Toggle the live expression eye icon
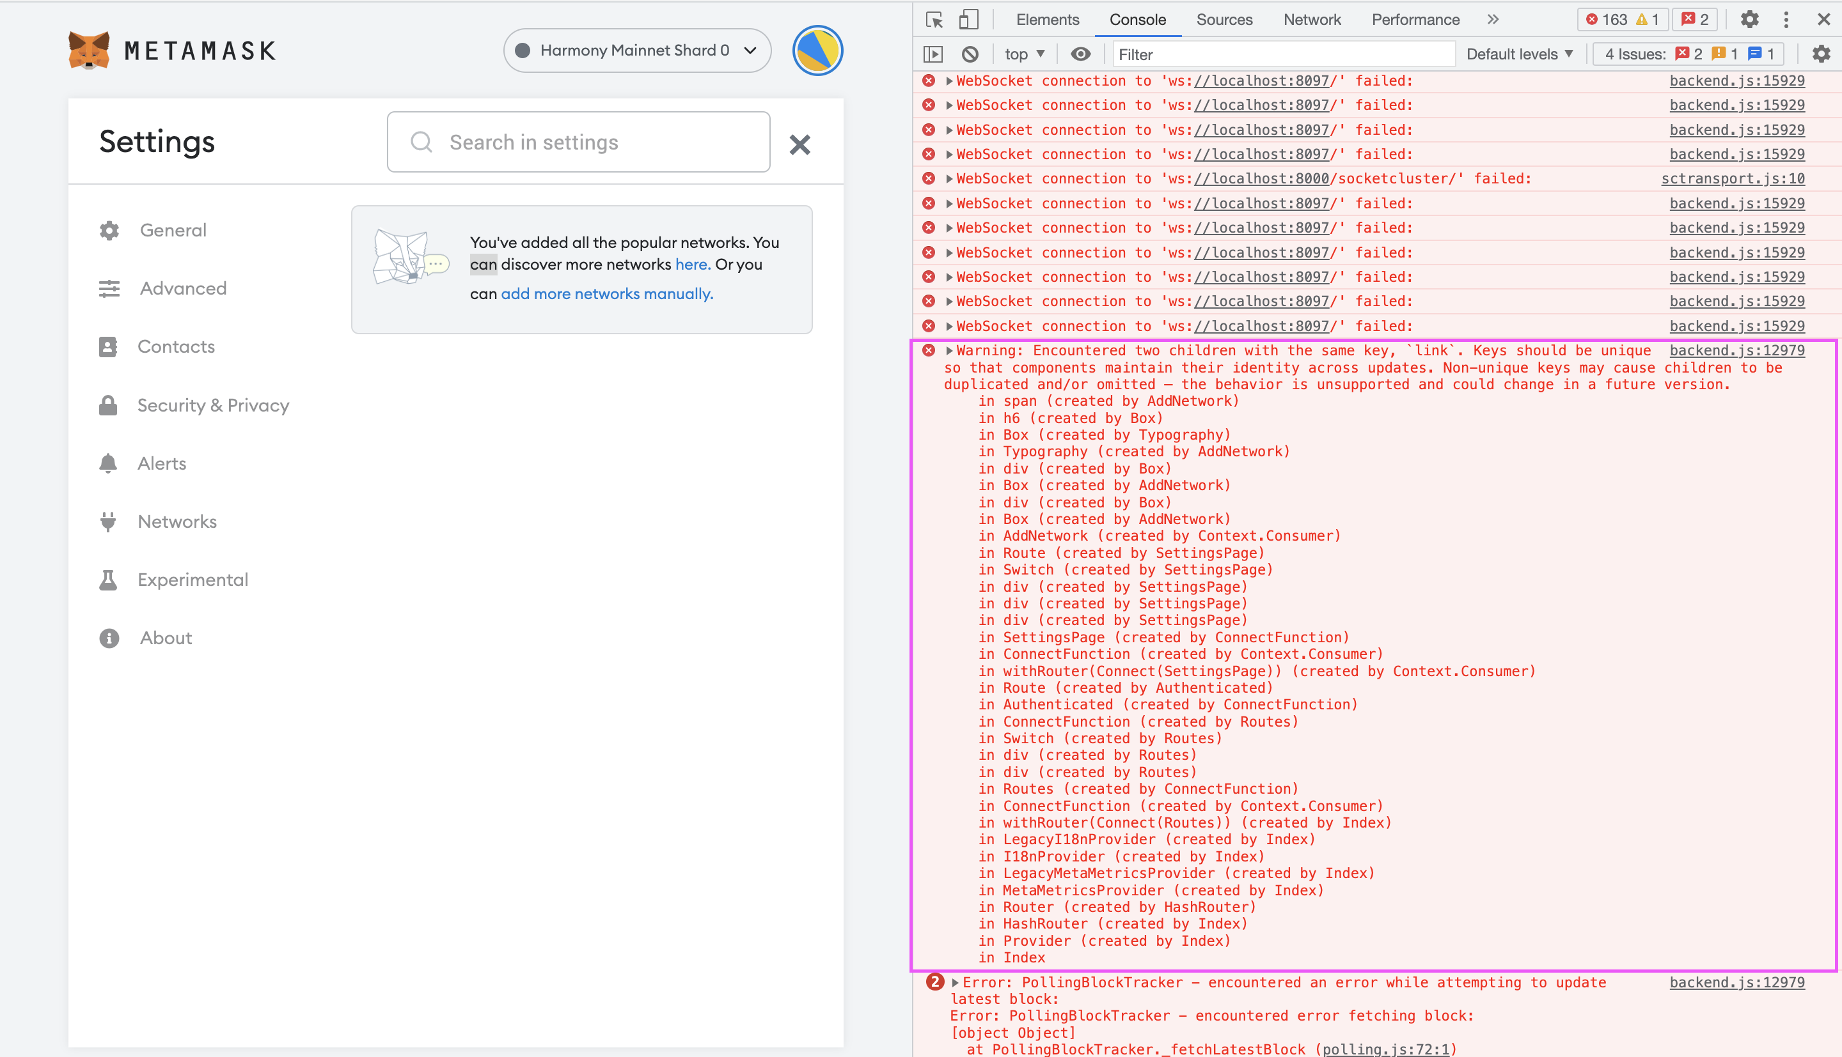This screenshot has height=1057, width=1842. [1081, 54]
